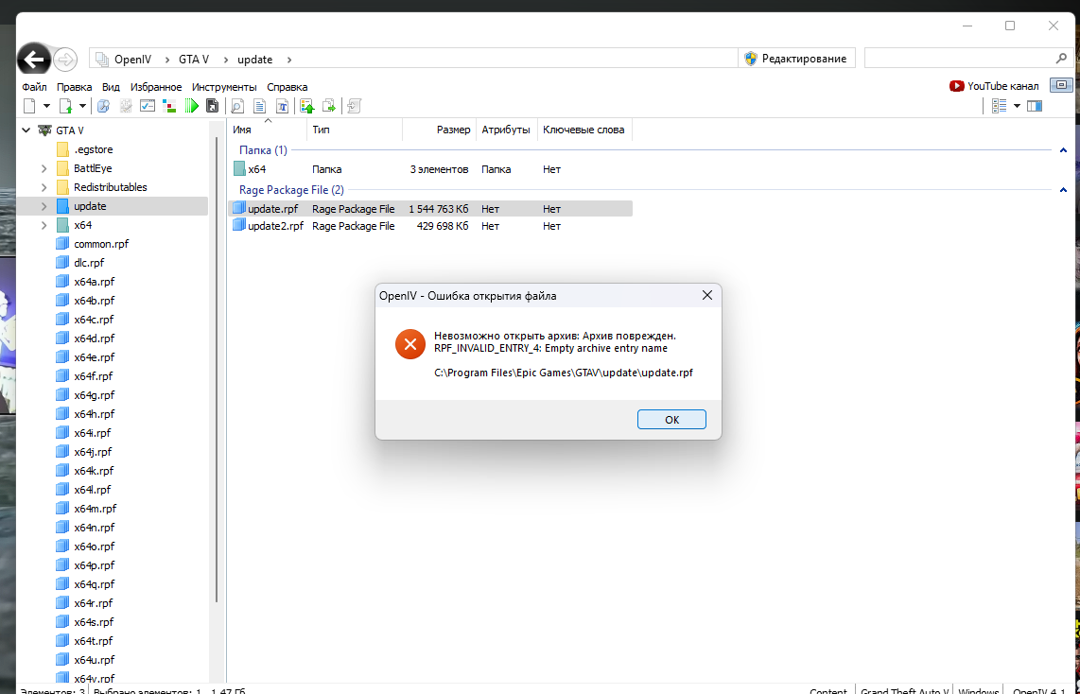
Task: Click the back navigation arrow
Action: click(34, 60)
